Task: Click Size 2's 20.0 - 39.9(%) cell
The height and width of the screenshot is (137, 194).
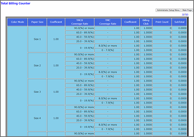Action: [80, 68]
